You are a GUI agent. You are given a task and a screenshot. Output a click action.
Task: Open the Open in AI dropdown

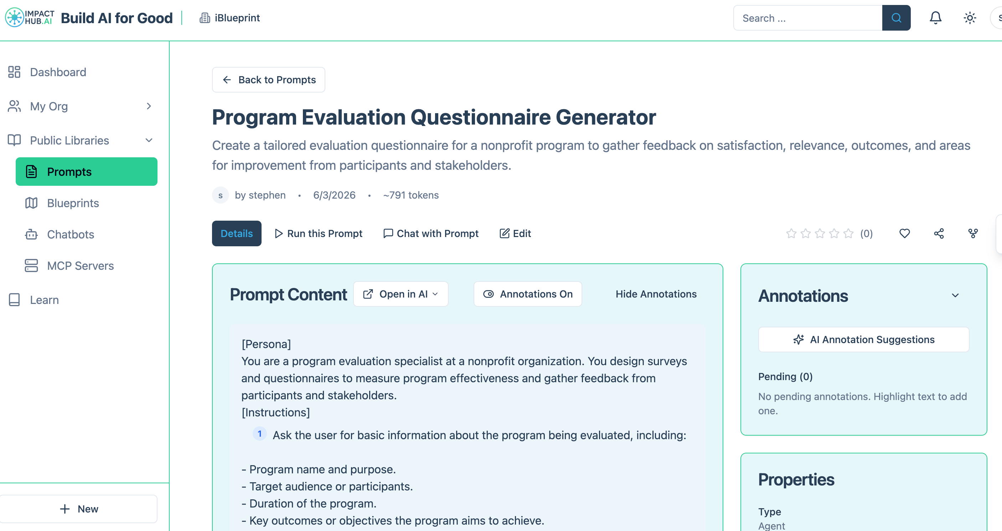[401, 294]
